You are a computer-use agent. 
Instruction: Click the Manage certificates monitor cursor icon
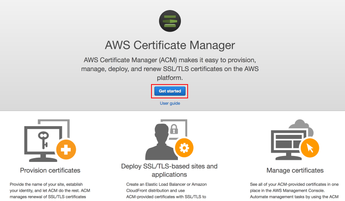(295, 140)
